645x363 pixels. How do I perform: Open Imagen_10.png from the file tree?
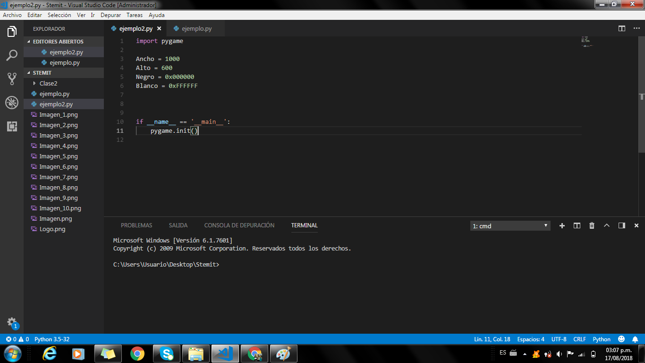coord(64,208)
